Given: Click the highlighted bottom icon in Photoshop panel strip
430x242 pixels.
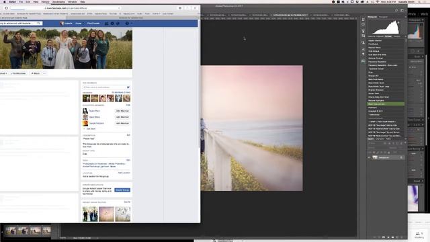Looking at the screenshot, I should tap(363, 61).
